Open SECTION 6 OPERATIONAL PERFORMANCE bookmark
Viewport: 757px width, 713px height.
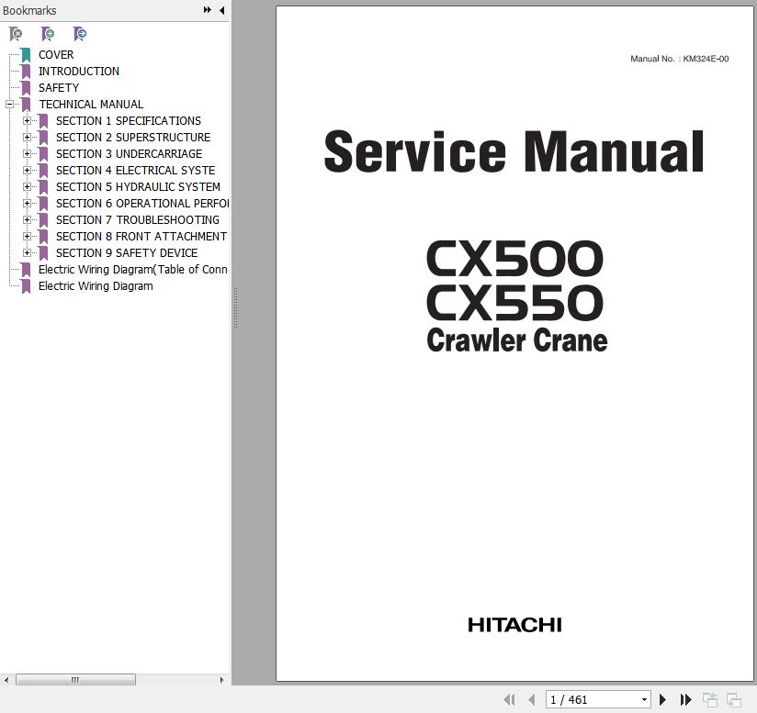pyautogui.click(x=141, y=203)
